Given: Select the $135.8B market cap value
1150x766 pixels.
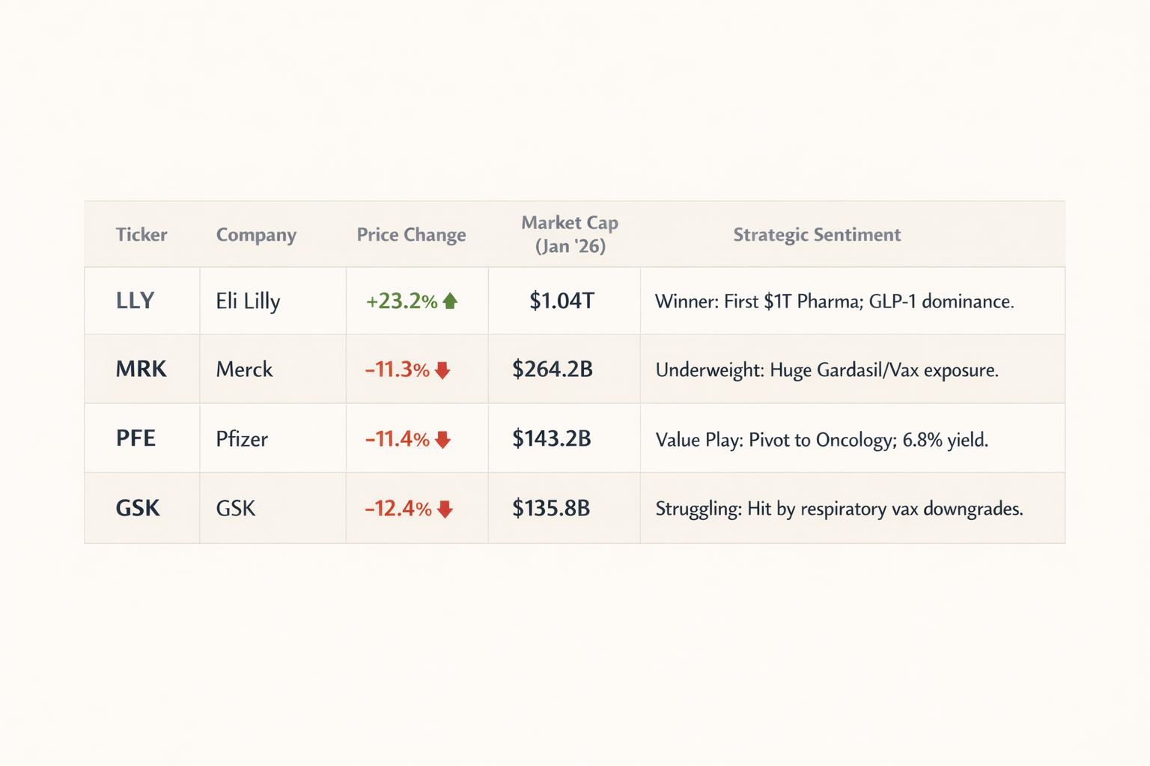Looking at the screenshot, I should tap(551, 509).
